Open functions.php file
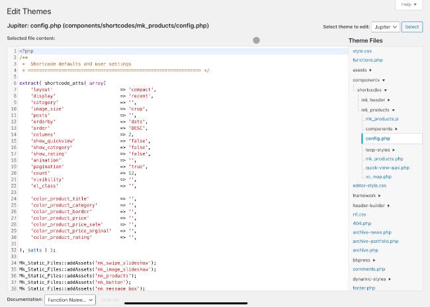The height and width of the screenshot is (307, 430). point(367,60)
